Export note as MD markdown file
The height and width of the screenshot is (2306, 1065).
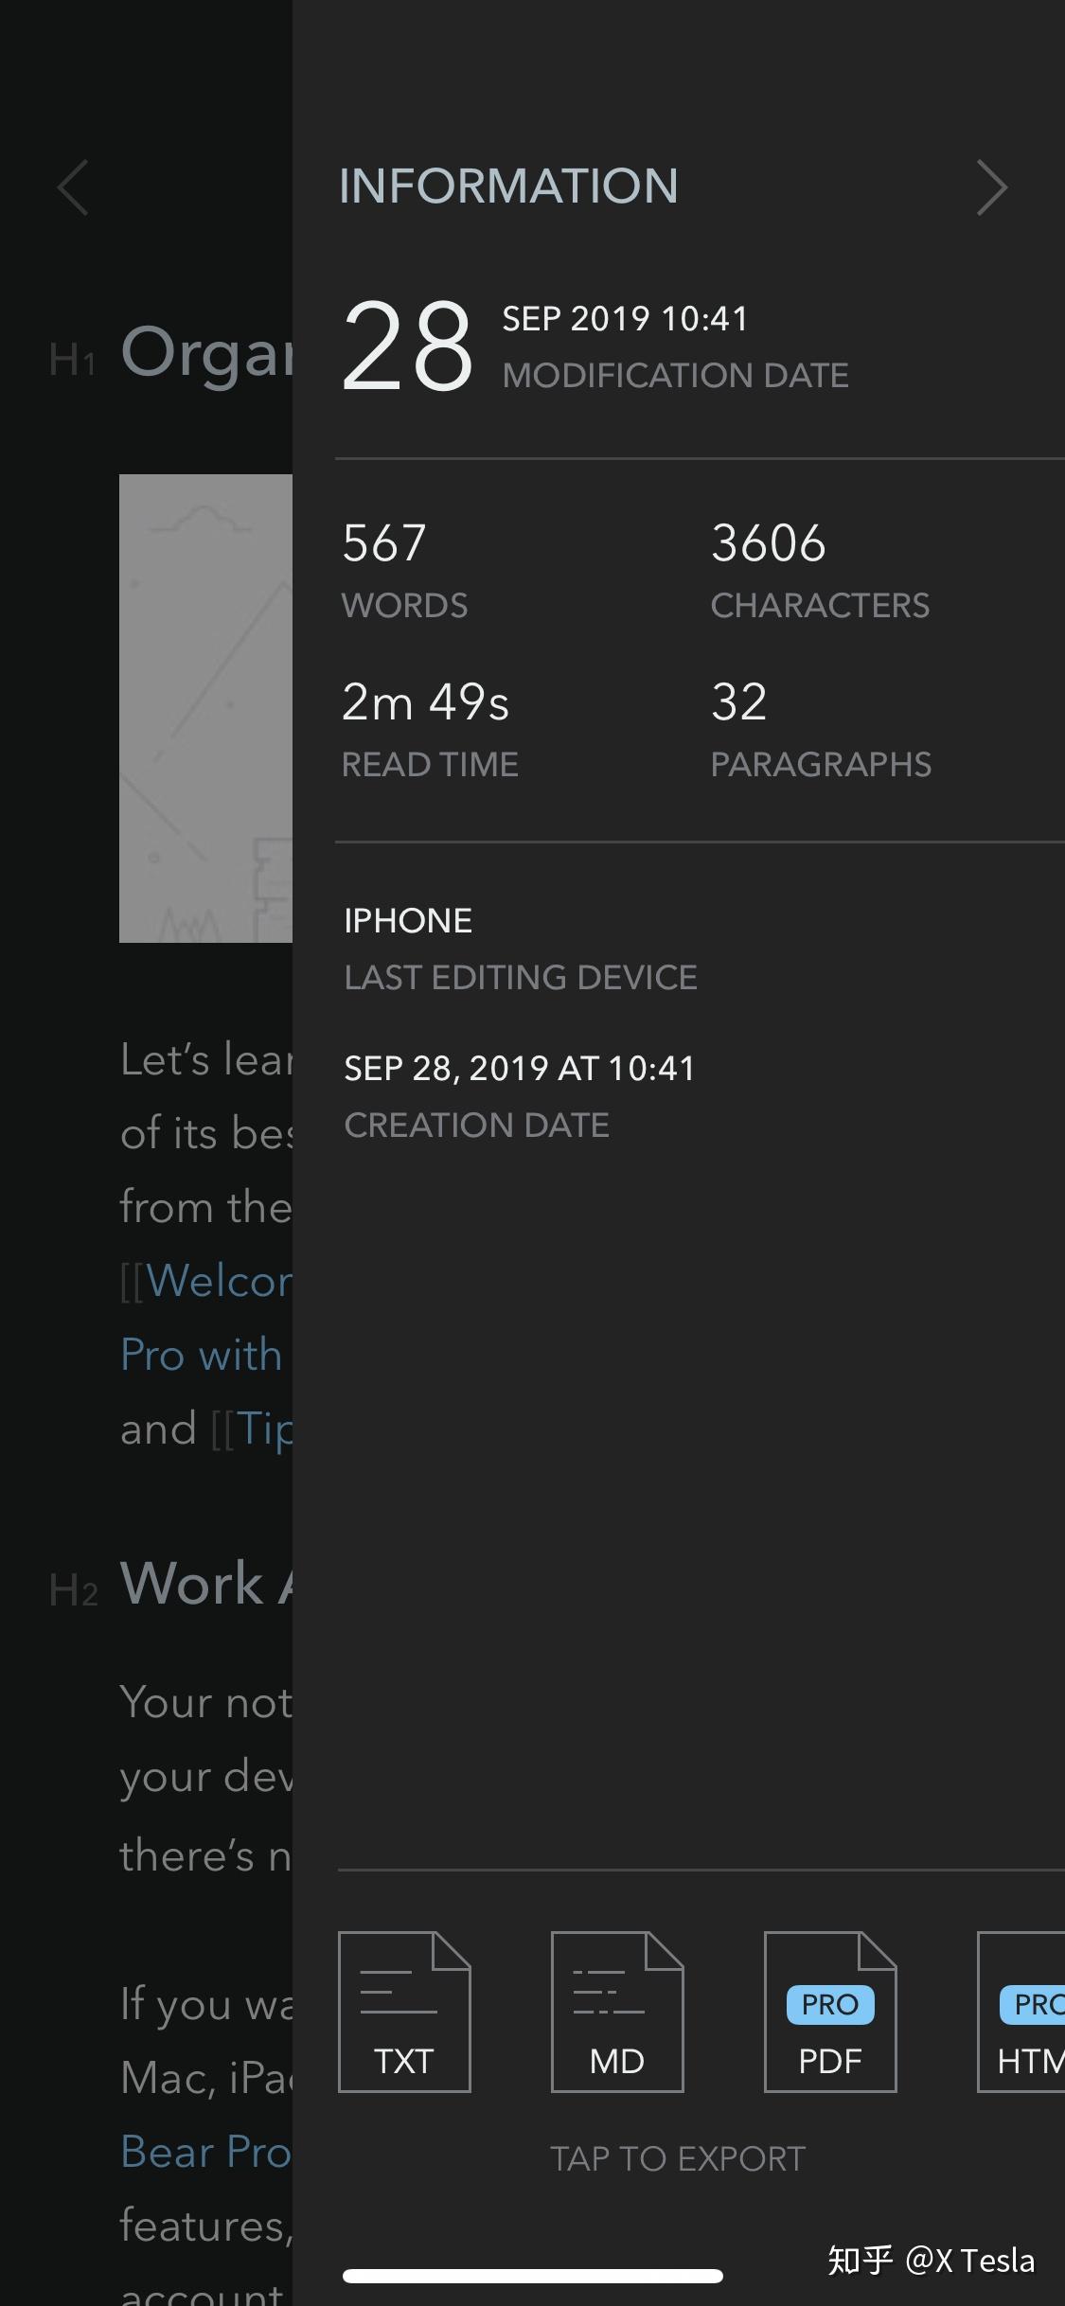tap(617, 2012)
